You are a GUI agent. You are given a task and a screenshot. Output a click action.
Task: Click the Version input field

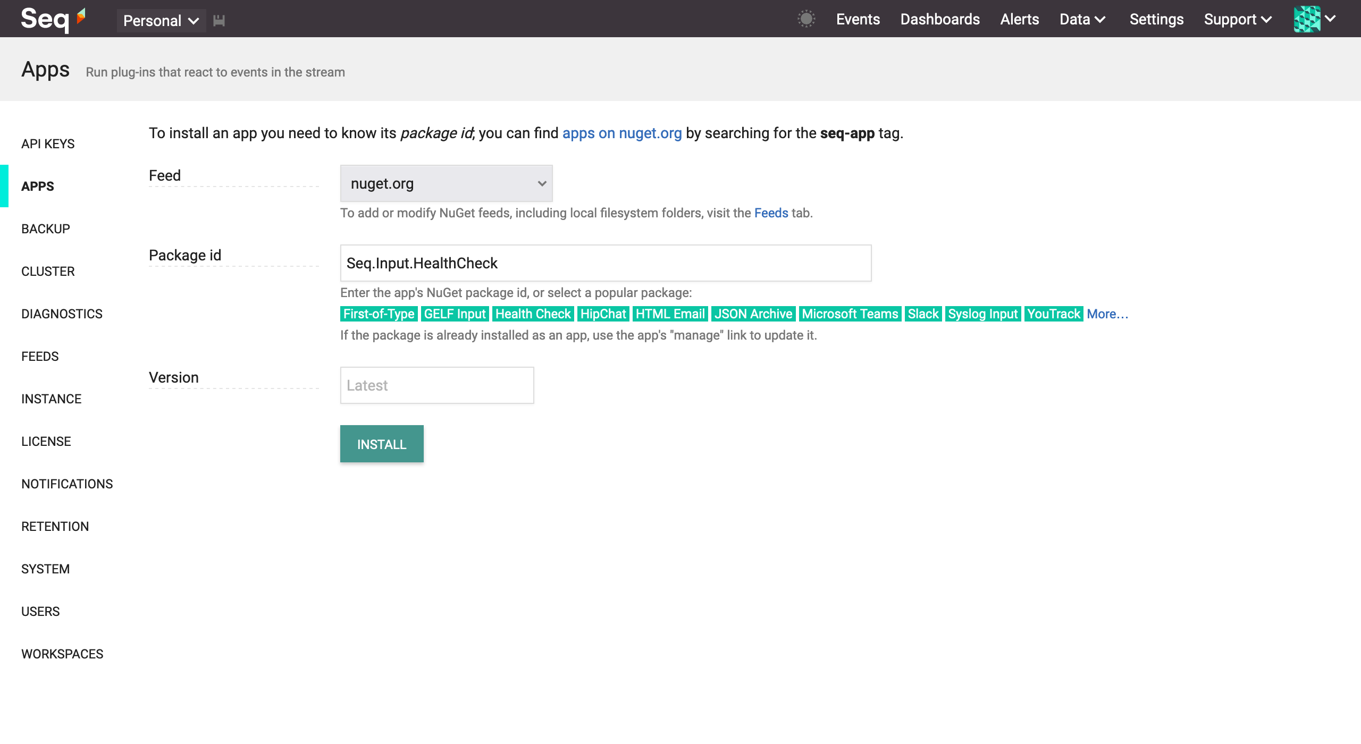(x=436, y=385)
